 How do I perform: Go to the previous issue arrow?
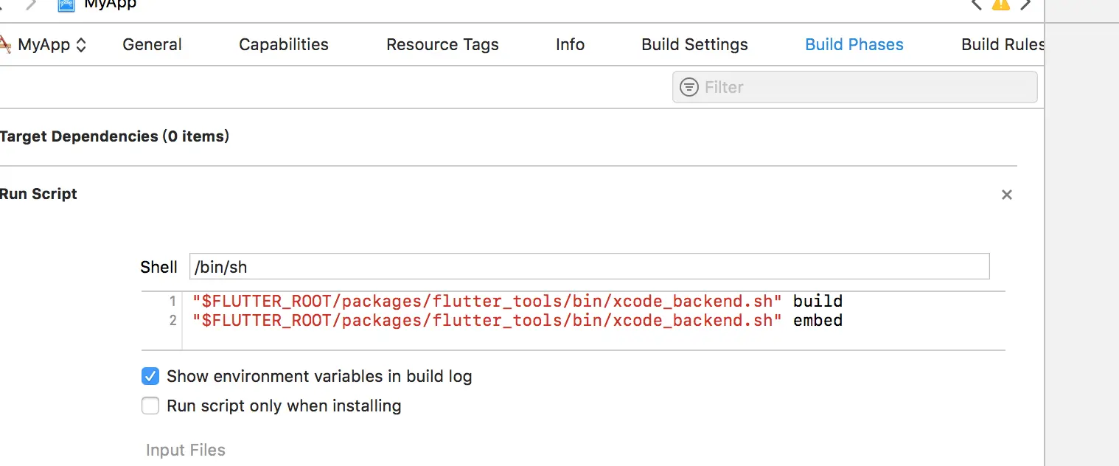coord(976,4)
